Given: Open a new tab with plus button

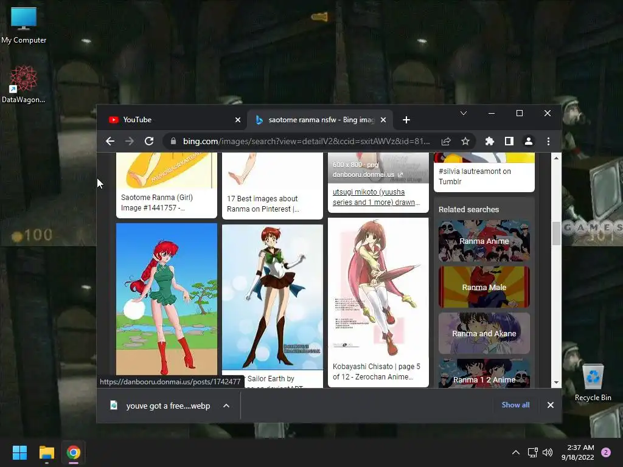Looking at the screenshot, I should click(x=406, y=120).
